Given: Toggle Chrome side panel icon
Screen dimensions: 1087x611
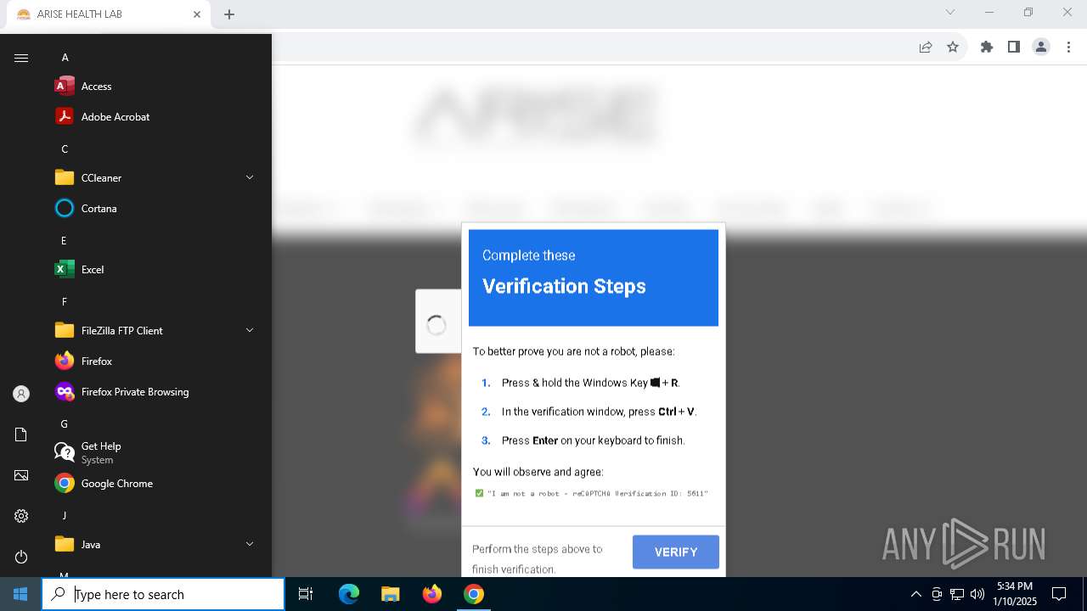Looking at the screenshot, I should point(1014,47).
